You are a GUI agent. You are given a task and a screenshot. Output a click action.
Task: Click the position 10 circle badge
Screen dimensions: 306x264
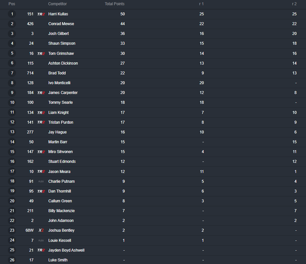(12, 102)
